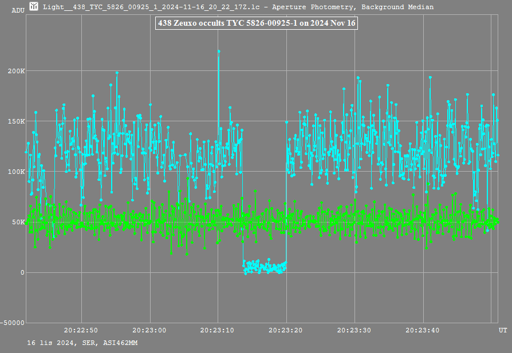Viewport: 512px width, 353px height.
Task: Click the '20:23:30' time label
Action: pyautogui.click(x=354, y=330)
